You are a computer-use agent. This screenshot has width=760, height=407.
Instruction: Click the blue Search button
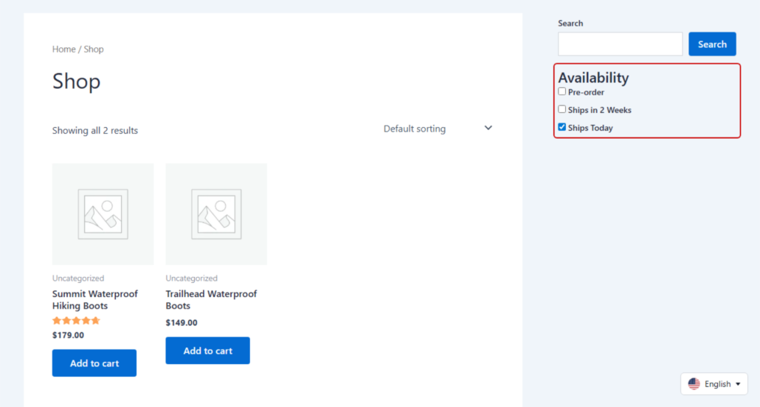[x=712, y=44]
